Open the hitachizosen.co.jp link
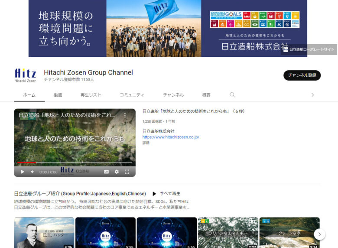The height and width of the screenshot is (248, 338). 171,137
